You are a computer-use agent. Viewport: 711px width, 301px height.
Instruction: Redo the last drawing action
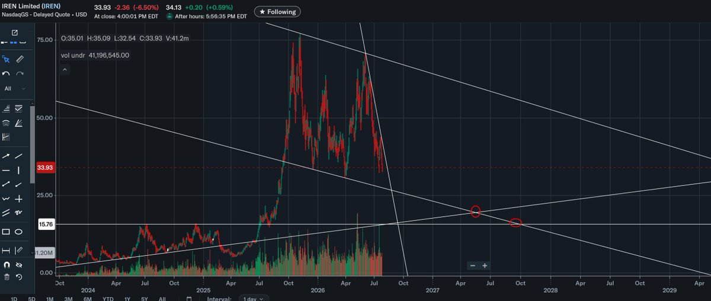(20, 73)
